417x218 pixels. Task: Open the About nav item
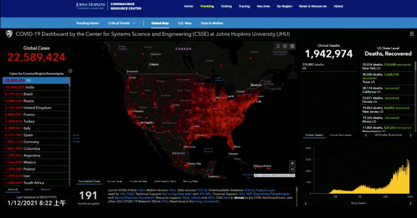tap(338, 6)
